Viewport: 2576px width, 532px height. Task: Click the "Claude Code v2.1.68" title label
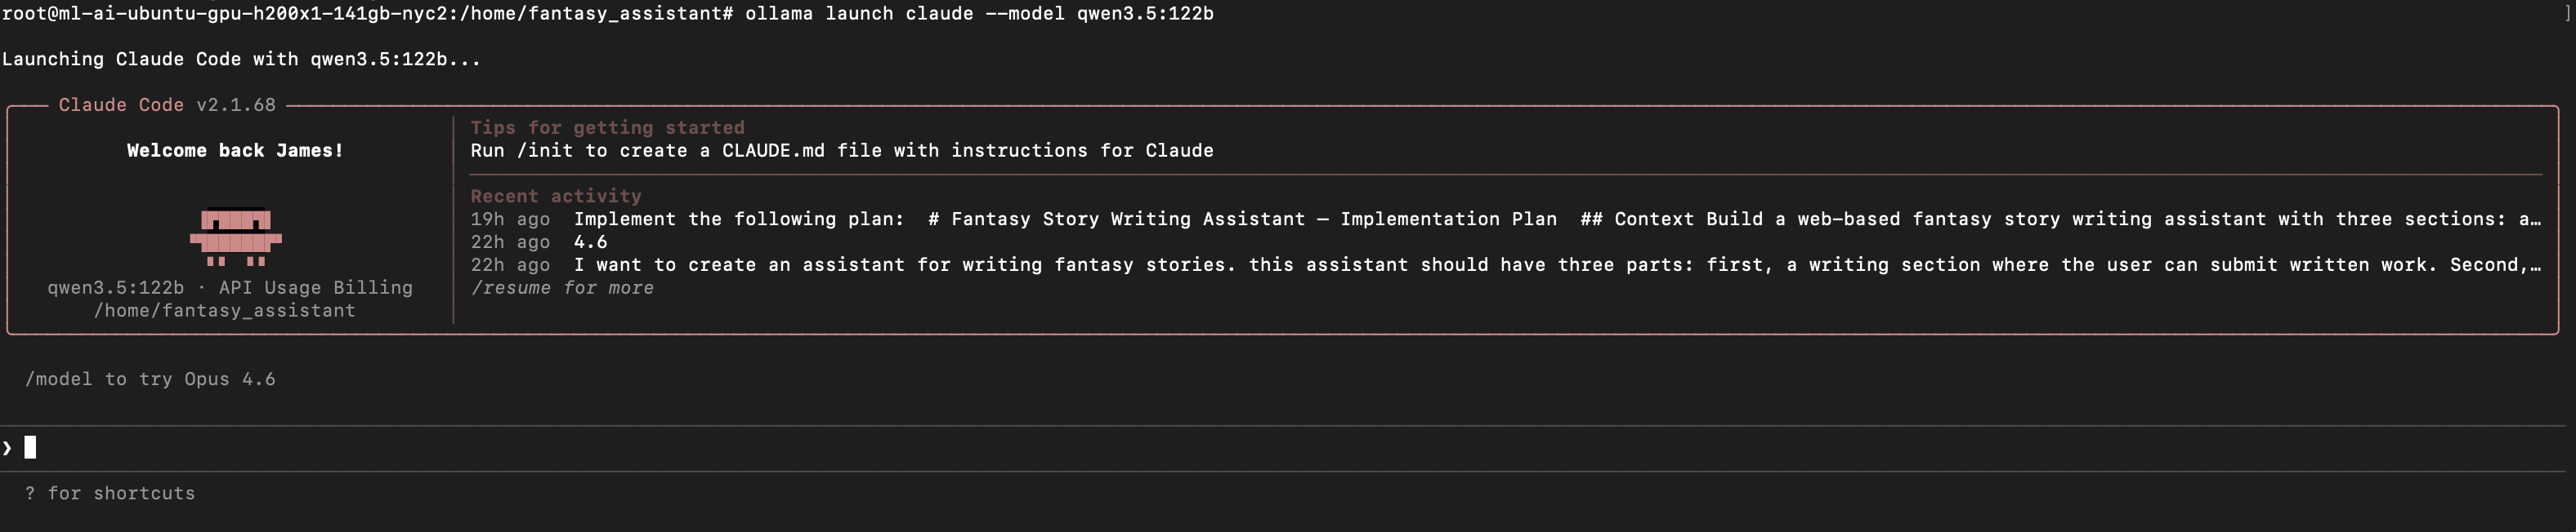167,104
